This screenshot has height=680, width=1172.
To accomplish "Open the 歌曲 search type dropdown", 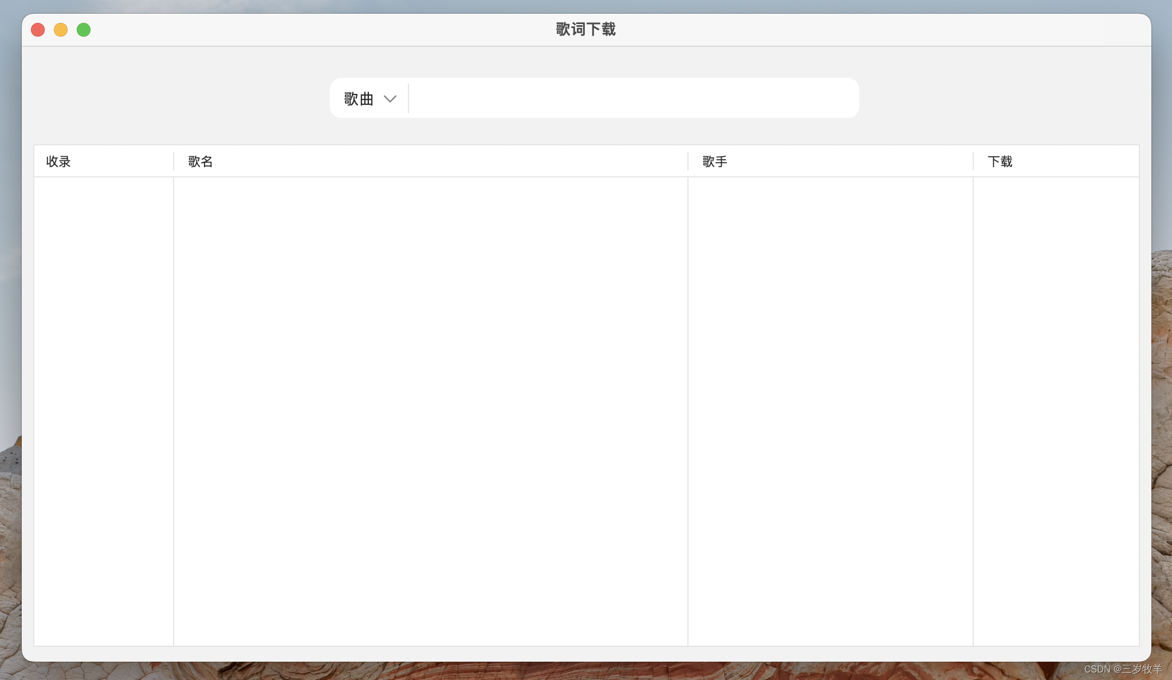I will tap(359, 98).
